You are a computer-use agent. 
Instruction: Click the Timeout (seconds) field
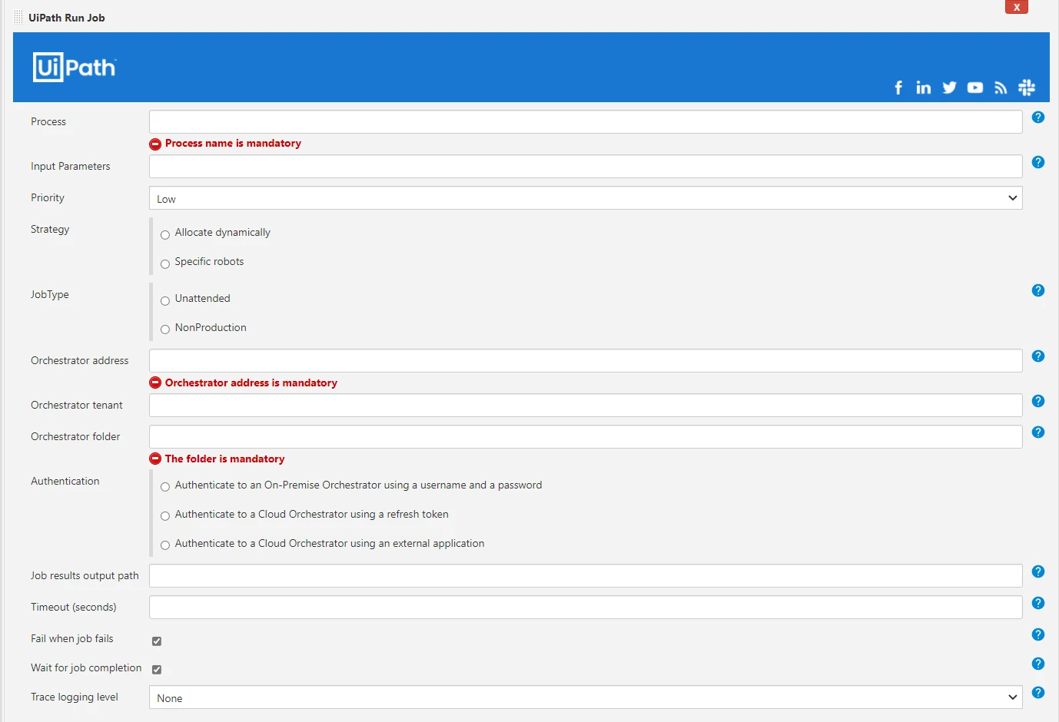pyautogui.click(x=586, y=608)
